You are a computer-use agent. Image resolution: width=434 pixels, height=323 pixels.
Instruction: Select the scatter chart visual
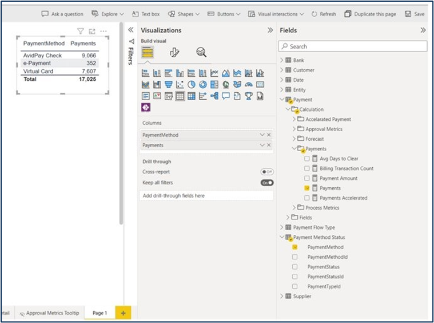(180, 85)
